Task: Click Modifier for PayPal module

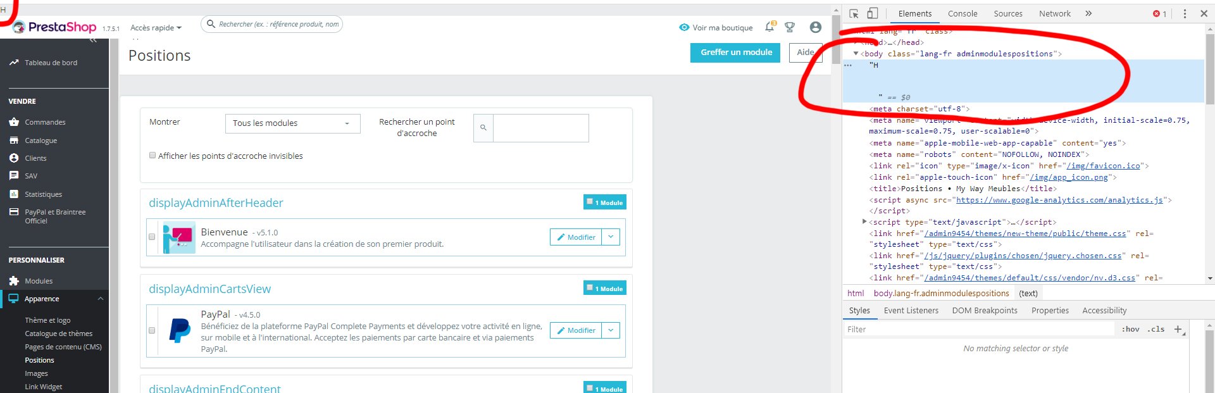Action: click(576, 330)
